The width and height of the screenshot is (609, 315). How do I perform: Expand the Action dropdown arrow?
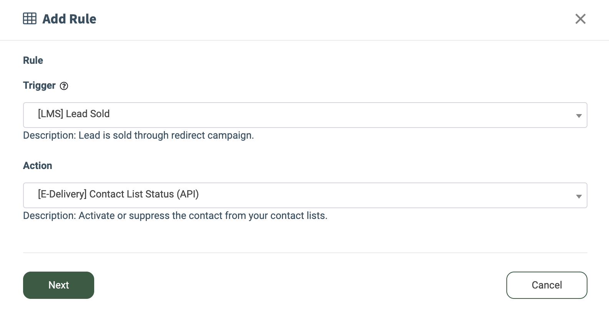pos(579,196)
